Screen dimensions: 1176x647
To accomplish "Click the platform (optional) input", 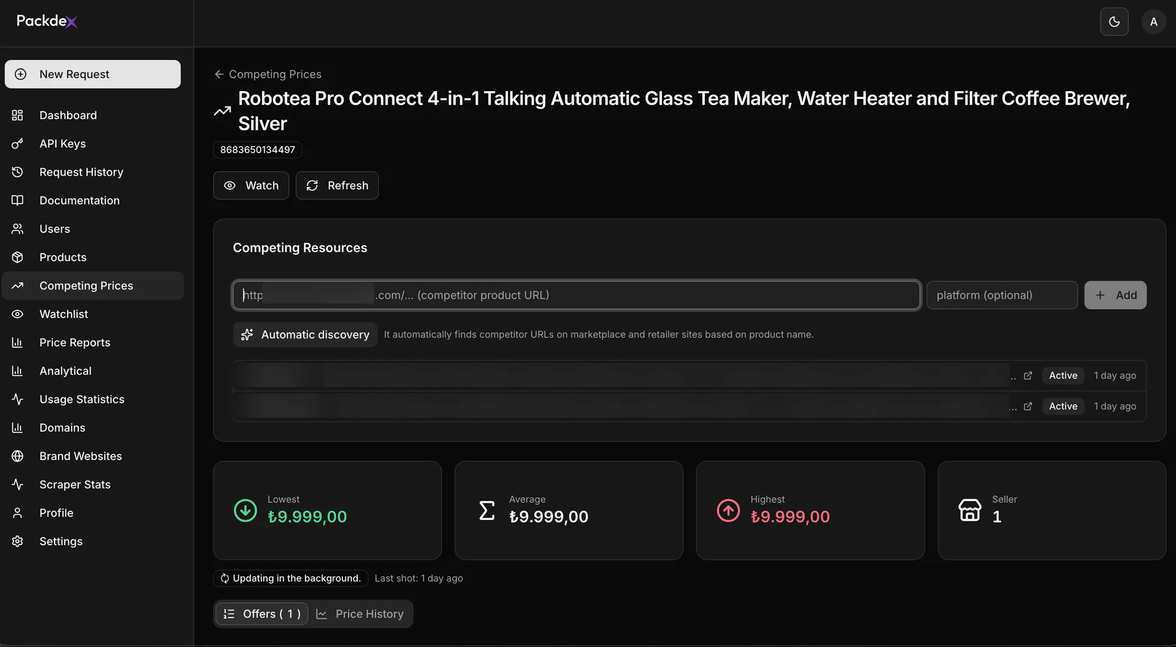I will 1002,295.
